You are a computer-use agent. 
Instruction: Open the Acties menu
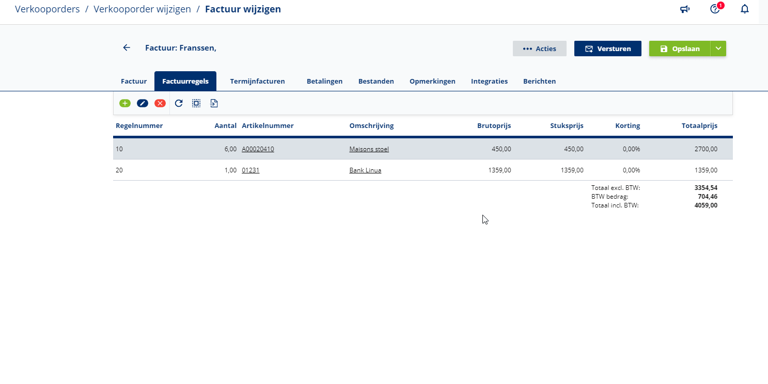[539, 49]
